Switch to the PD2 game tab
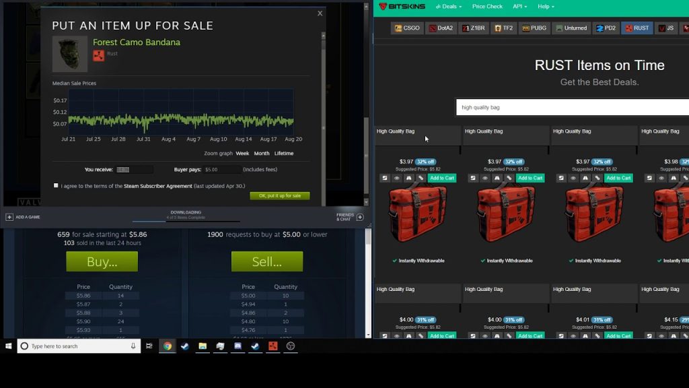Image resolution: width=689 pixels, height=388 pixels. click(x=606, y=28)
